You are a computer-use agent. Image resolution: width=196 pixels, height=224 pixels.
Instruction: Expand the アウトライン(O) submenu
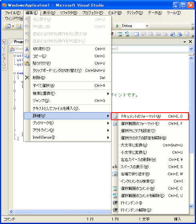[x=67, y=130]
